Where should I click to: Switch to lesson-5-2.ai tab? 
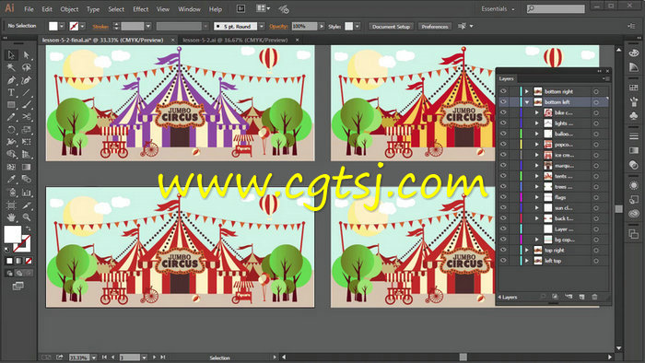click(235, 40)
